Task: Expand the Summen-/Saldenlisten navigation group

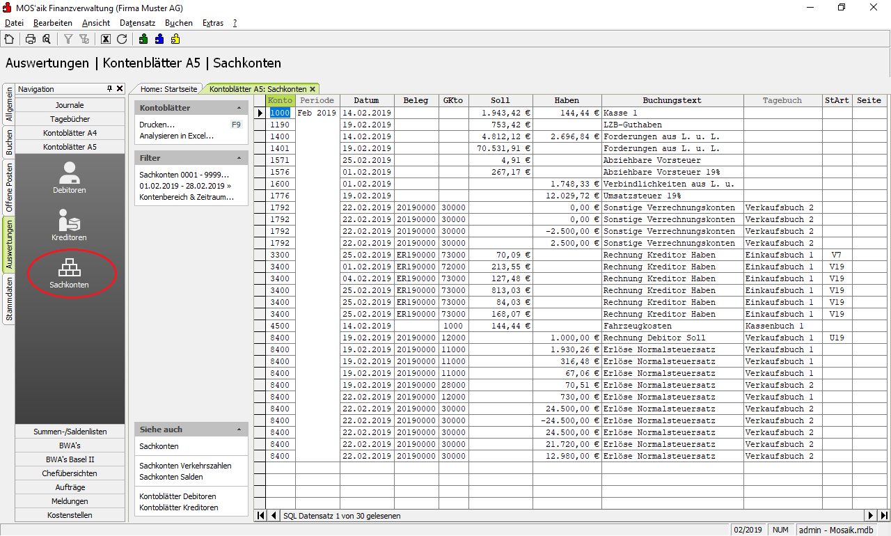Action: pyautogui.click(x=70, y=432)
